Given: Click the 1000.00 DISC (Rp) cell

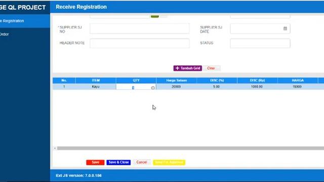Looking at the screenshot, I should click(x=257, y=86).
